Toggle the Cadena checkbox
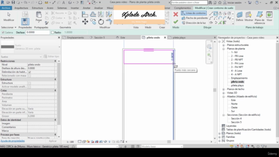This screenshot has width=279, height=157. [x=3, y=32]
